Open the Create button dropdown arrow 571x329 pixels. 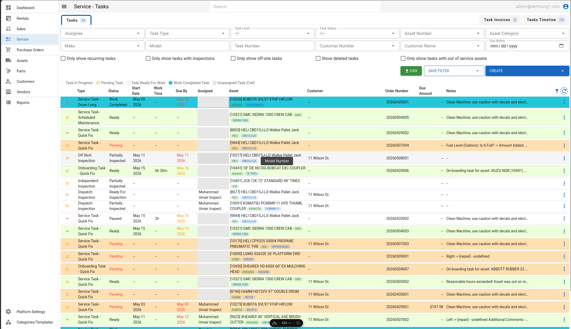click(562, 71)
